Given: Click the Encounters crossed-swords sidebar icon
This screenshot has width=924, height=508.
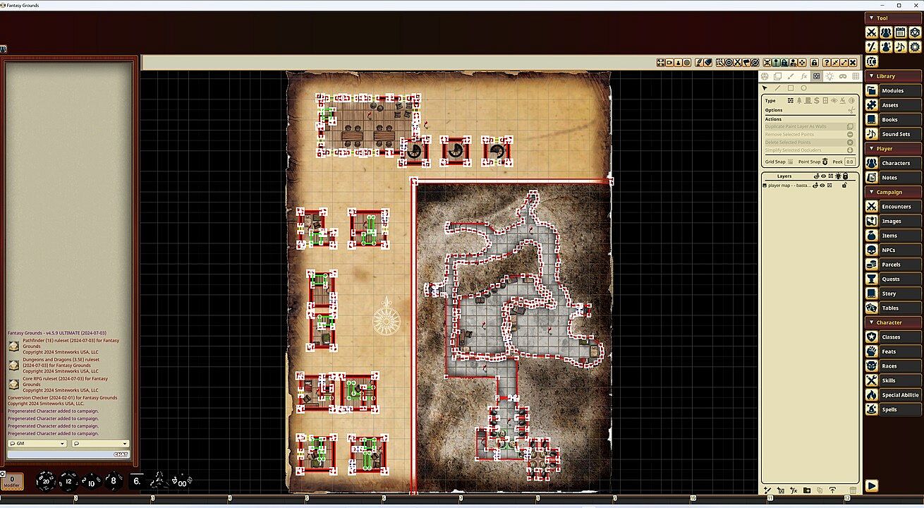Looking at the screenshot, I should click(871, 207).
